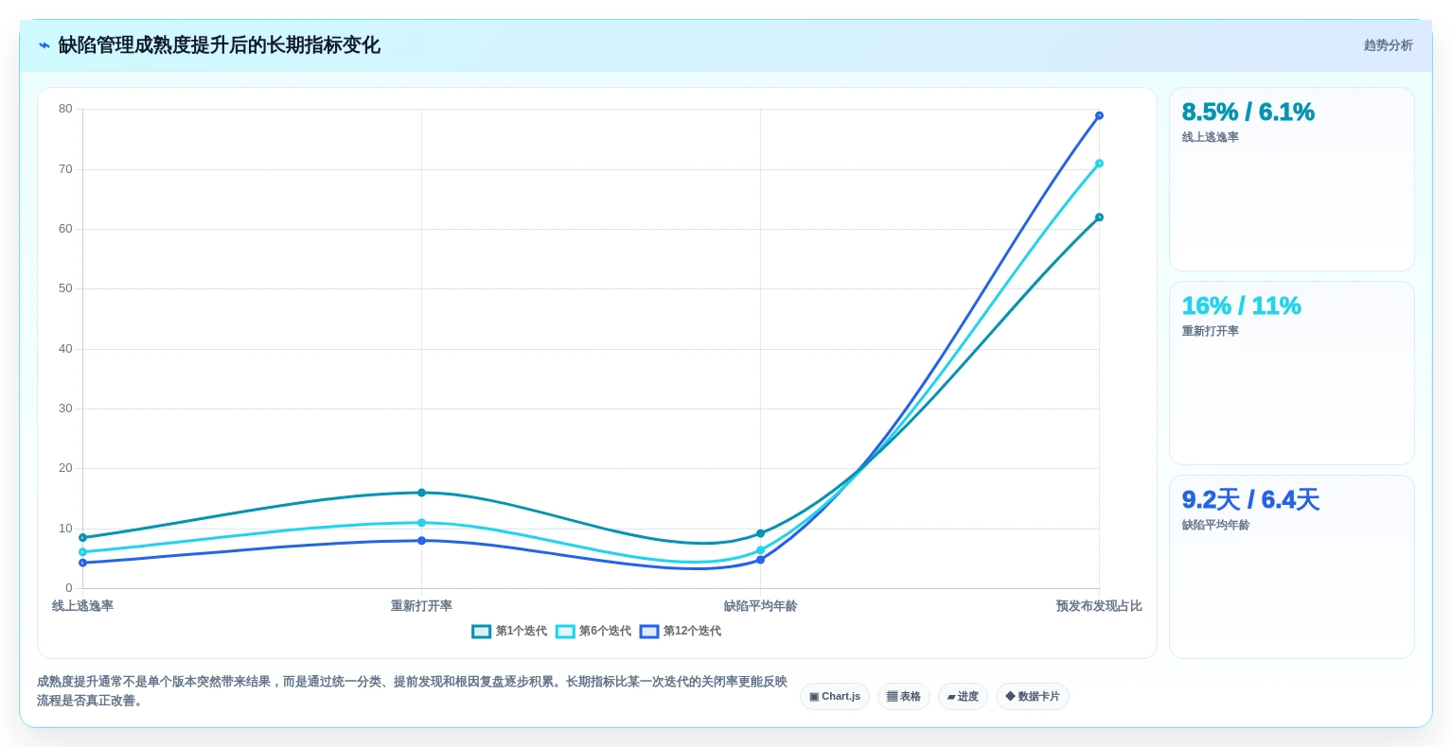The image size is (1452, 747).
Task: Select the 表格 tag chip
Action: pos(904,697)
